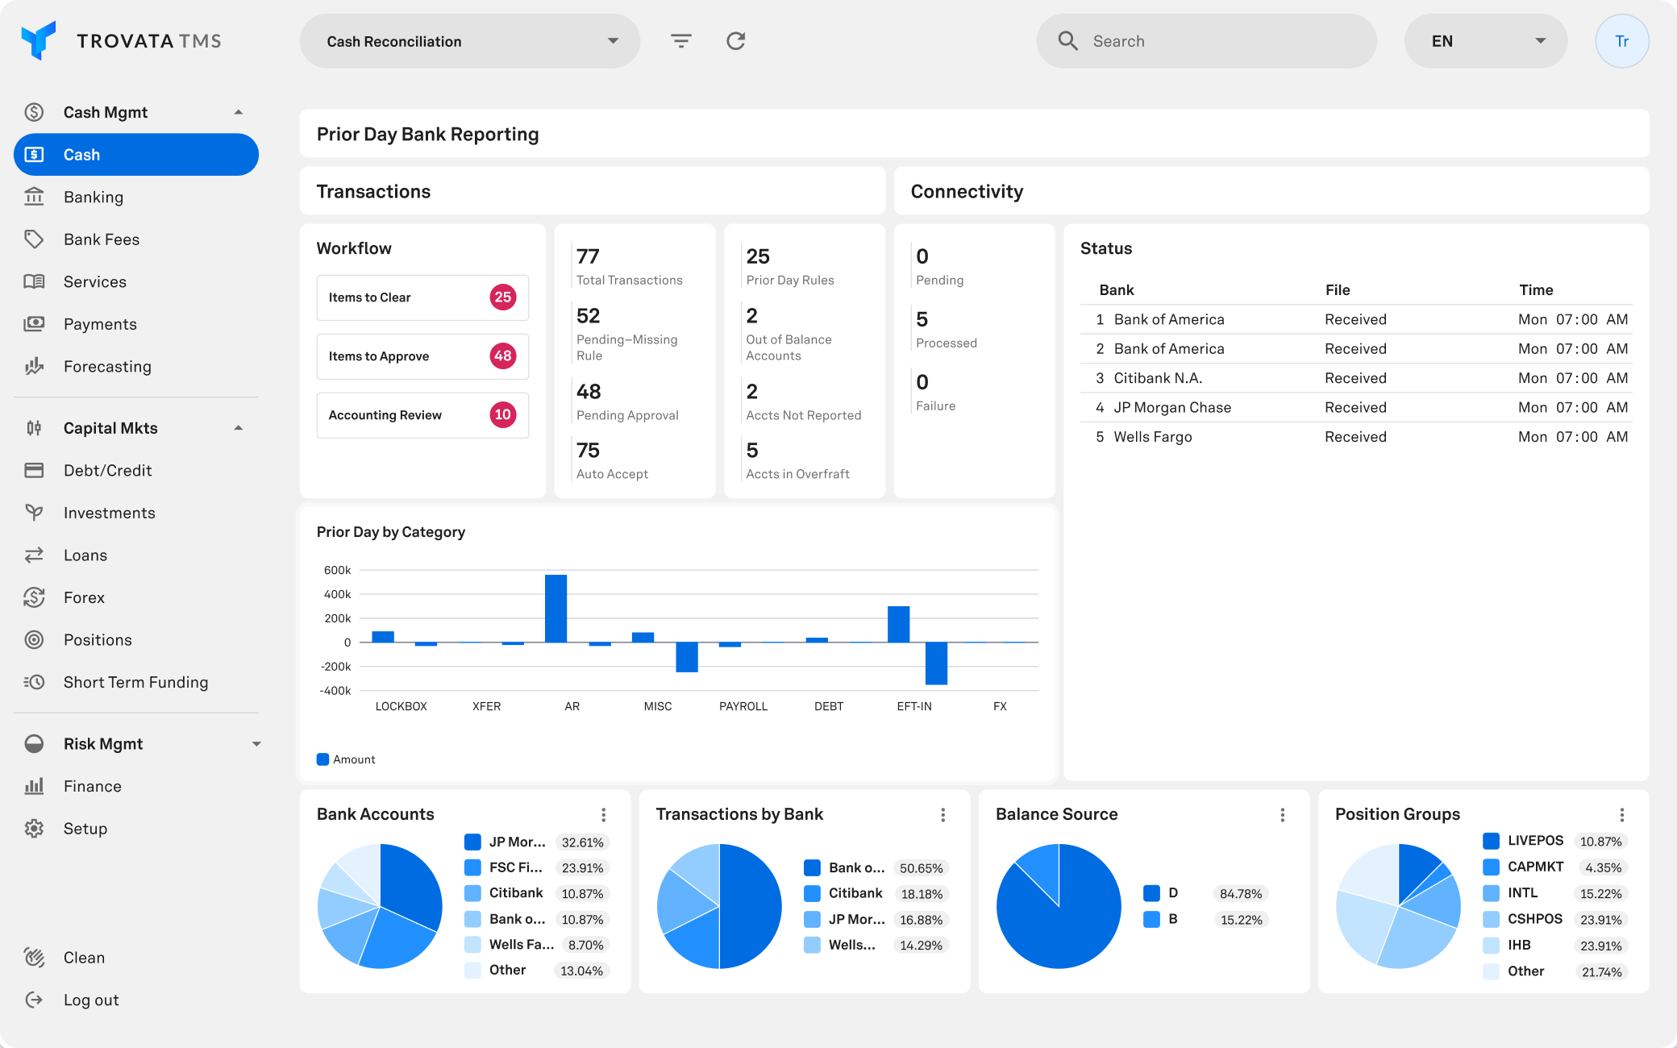The image size is (1677, 1048).
Task: Open Forex from sidebar icon
Action: click(x=34, y=597)
